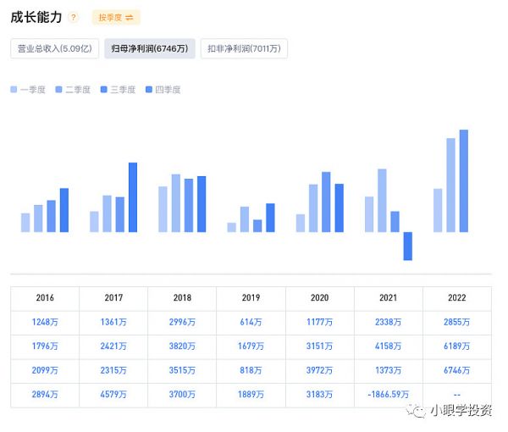Image resolution: width=508 pixels, height=432 pixels.
Task: Click the 6746万 value in 2022
Action: click(x=456, y=370)
